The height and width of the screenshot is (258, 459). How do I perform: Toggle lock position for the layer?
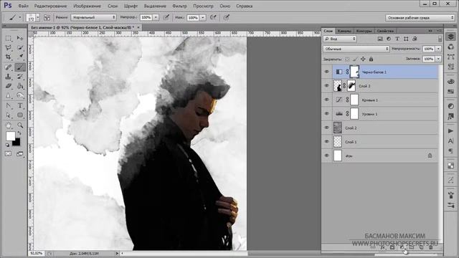pyautogui.click(x=363, y=59)
